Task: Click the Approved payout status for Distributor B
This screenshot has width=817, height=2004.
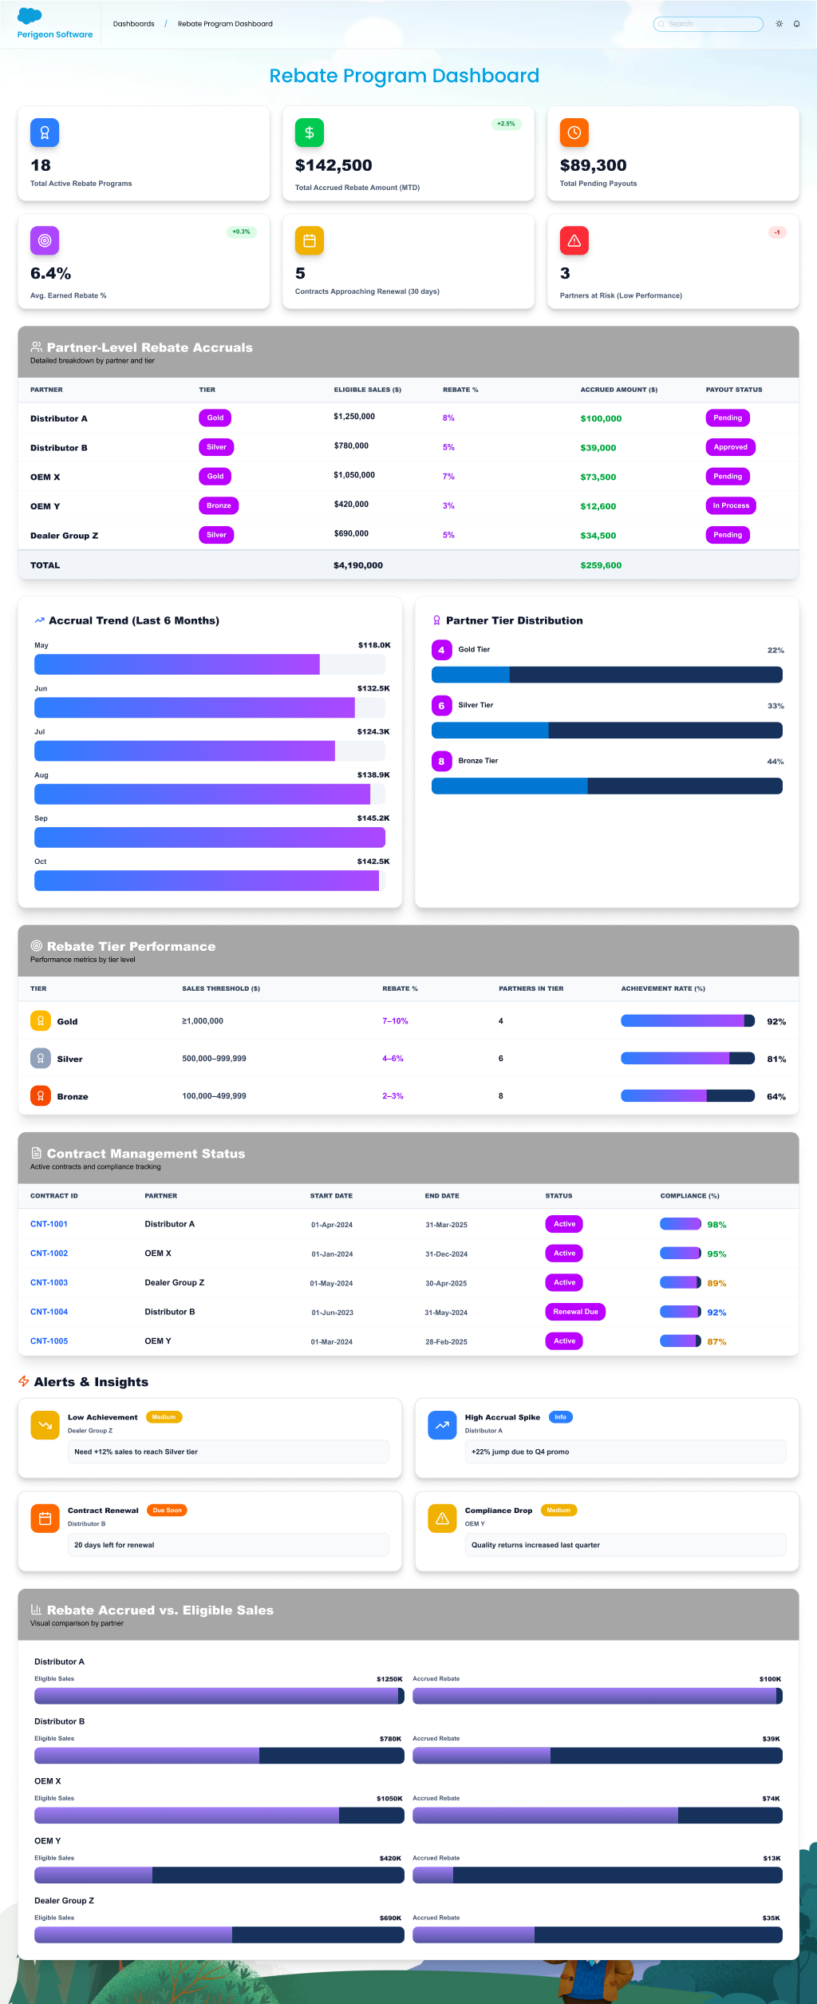Action: tap(730, 447)
